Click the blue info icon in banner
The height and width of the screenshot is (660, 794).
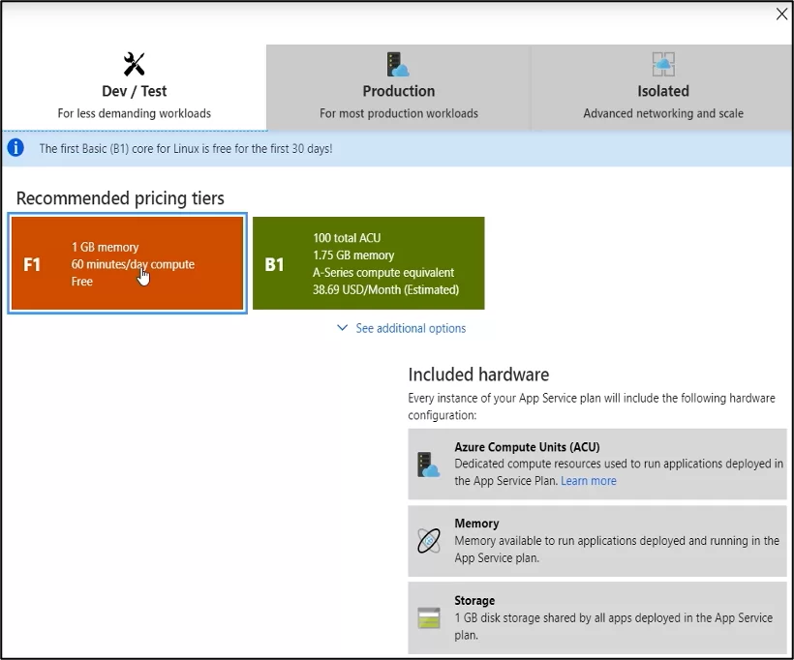(15, 148)
